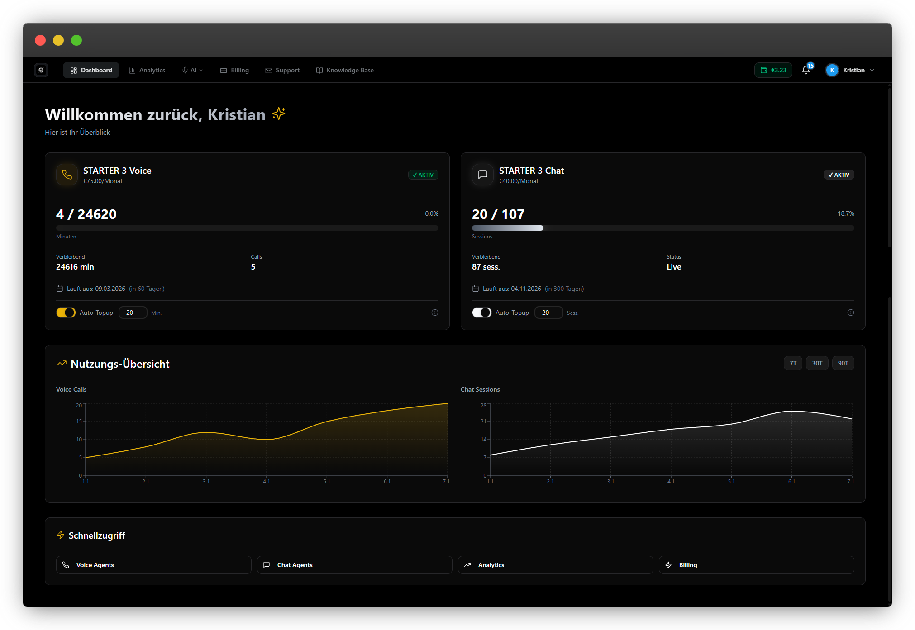Expand the AI navigation dropdown
Screen dimensions: 915x630
(193, 70)
